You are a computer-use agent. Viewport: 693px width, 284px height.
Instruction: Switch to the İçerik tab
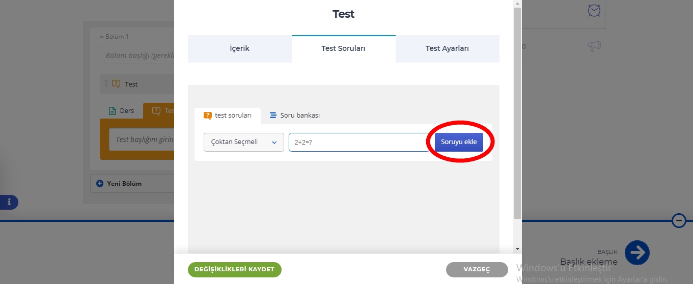240,49
